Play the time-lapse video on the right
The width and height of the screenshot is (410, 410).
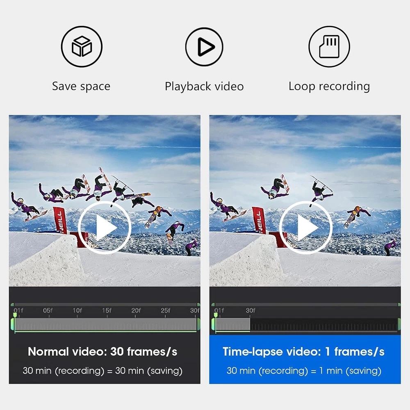click(305, 228)
